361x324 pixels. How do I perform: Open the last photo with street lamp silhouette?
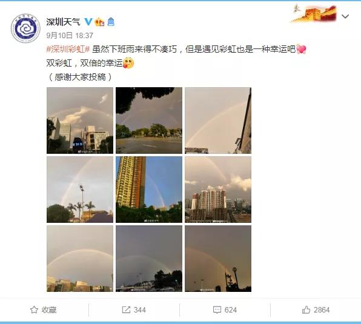tap(218, 259)
